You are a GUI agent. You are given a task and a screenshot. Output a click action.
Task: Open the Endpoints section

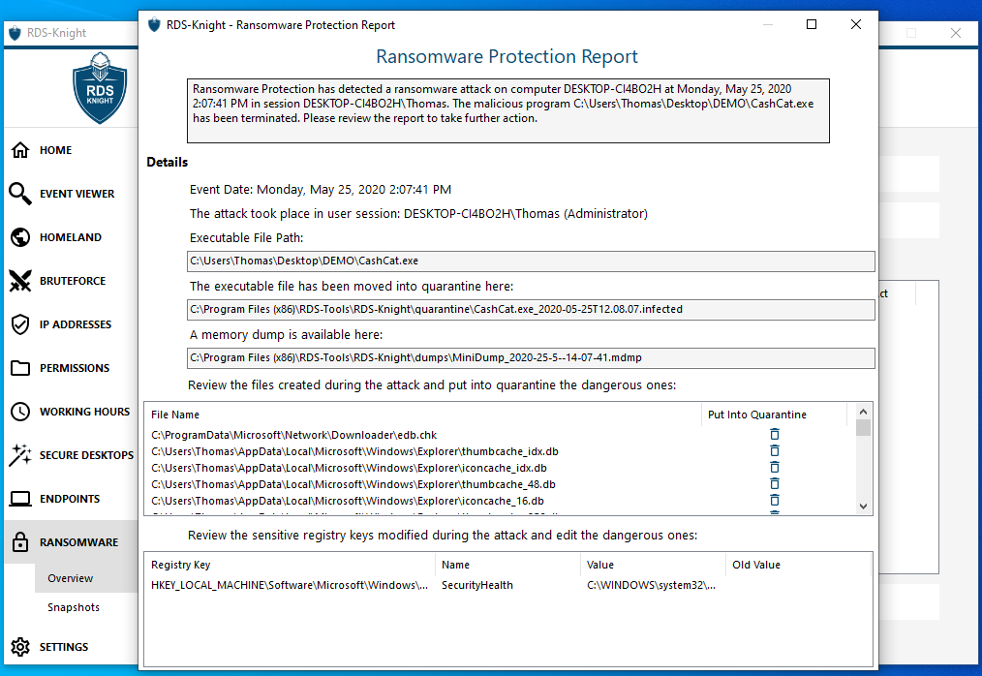pos(70,499)
